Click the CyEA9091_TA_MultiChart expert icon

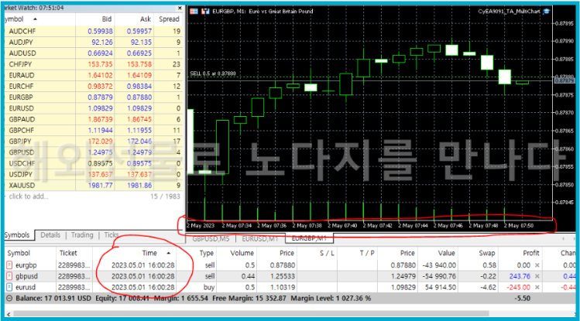pos(547,12)
